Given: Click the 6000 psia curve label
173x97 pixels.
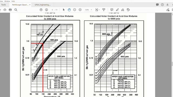Looking at the screenshot, I should [x=125, y=57].
